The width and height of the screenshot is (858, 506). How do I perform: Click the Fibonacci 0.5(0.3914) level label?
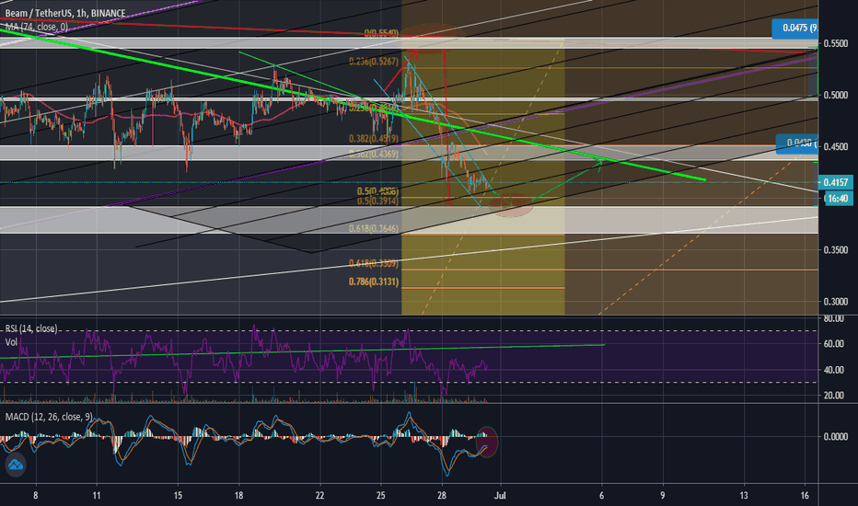point(378,201)
